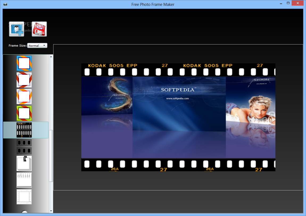The width and height of the screenshot is (306, 216).
Task: Close the Free Photo Frame Maker window
Action: click(298, 3)
